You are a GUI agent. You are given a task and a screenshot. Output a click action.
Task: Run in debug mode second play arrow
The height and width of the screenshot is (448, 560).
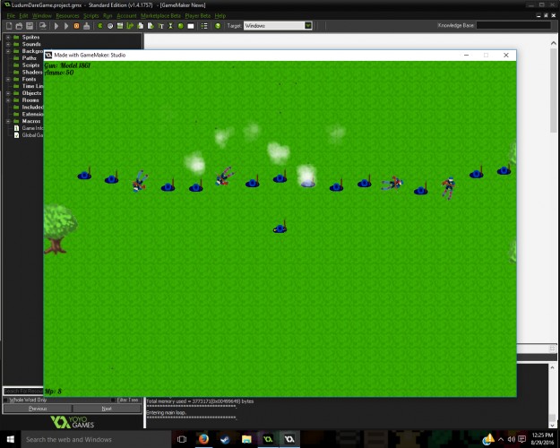tap(66, 26)
